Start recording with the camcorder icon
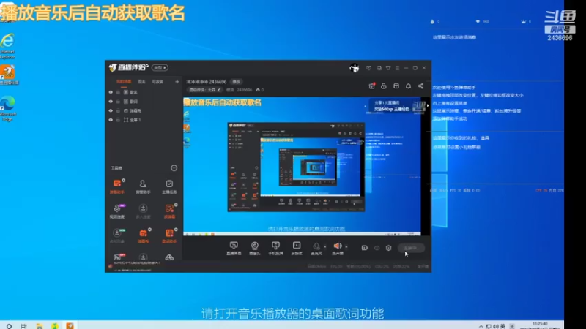Viewport: 586px width, 329px height. [365, 248]
